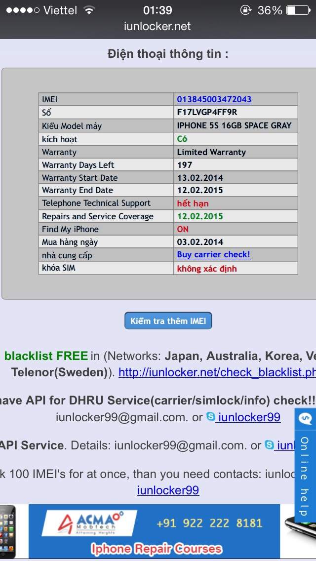This screenshot has height=561, width=316.
Task: Tap the iPhone image left of the ad
Action: tap(8, 531)
